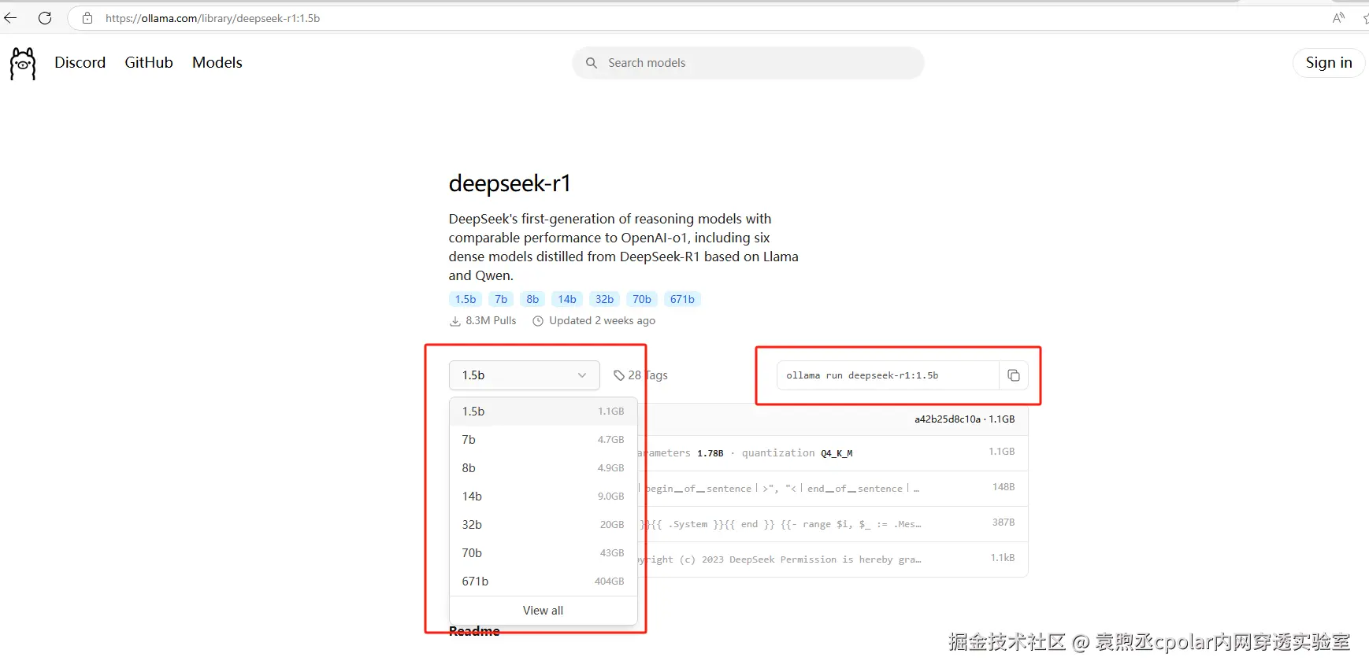Reload the page with refresh icon
Viewport: 1369px width, 672px height.
(x=45, y=18)
